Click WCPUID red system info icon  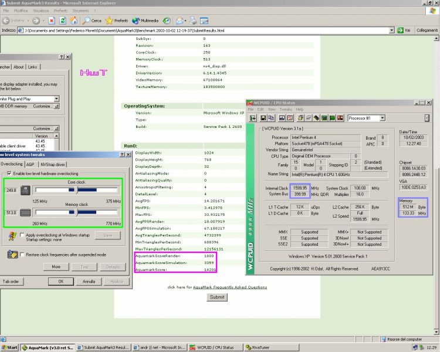(x=340, y=118)
